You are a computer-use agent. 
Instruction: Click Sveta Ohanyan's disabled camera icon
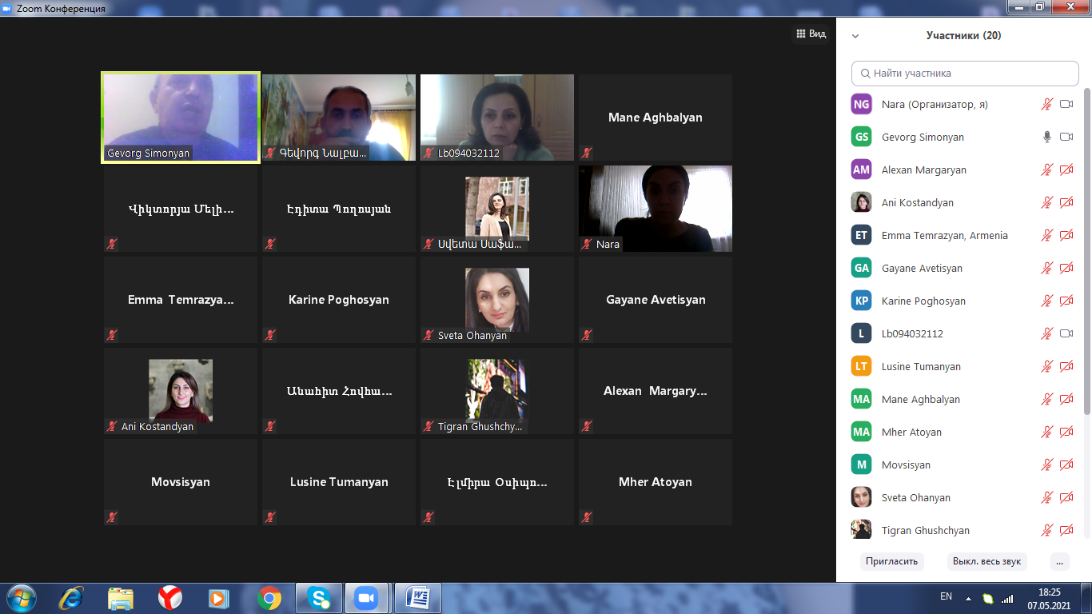(1066, 497)
